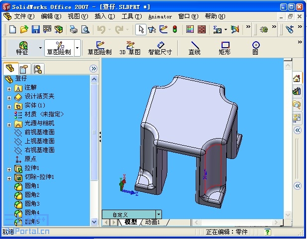The height and width of the screenshot is (239, 307).
Task: Expand the 注解 tree node
Action: pyautogui.click(x=9, y=89)
